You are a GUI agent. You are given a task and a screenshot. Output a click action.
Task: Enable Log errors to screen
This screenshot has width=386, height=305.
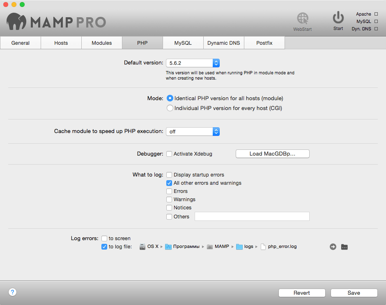[x=104, y=238]
